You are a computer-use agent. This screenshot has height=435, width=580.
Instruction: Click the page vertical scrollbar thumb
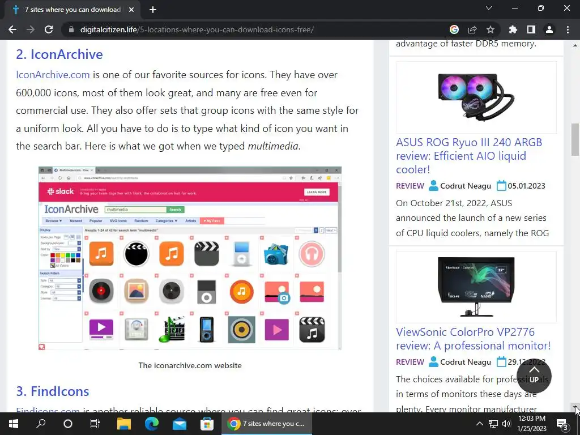click(x=575, y=139)
